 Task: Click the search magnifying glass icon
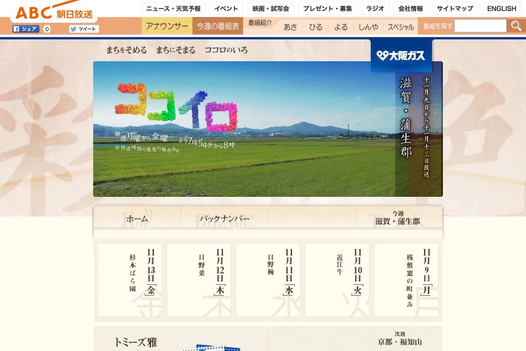[515, 26]
